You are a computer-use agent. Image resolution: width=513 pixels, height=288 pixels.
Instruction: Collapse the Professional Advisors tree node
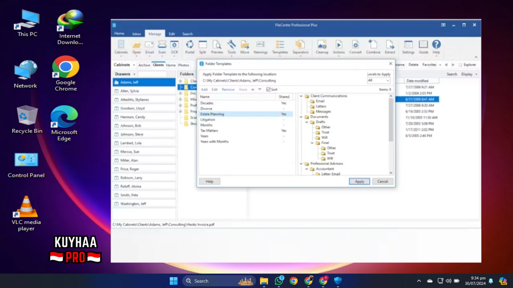[x=301, y=164]
